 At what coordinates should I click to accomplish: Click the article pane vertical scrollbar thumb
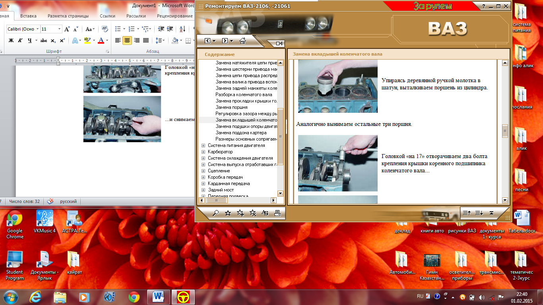(505, 131)
